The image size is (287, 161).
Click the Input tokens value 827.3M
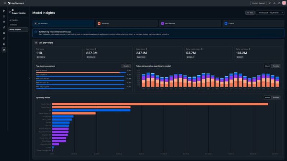click(x=92, y=53)
